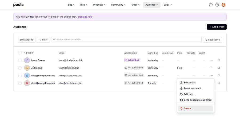Click the Add person button
Image resolution: width=240 pixels, height=129 pixels.
tap(217, 27)
